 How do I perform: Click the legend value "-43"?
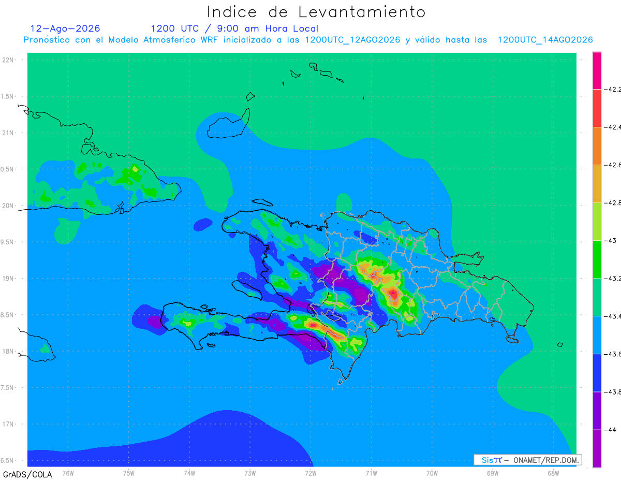(x=611, y=241)
